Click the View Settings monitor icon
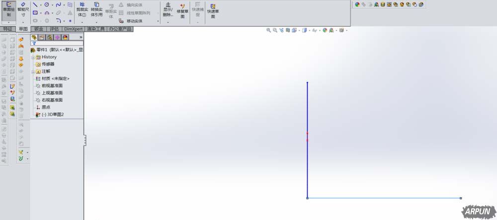This screenshot has width=497, height=220. [341, 30]
